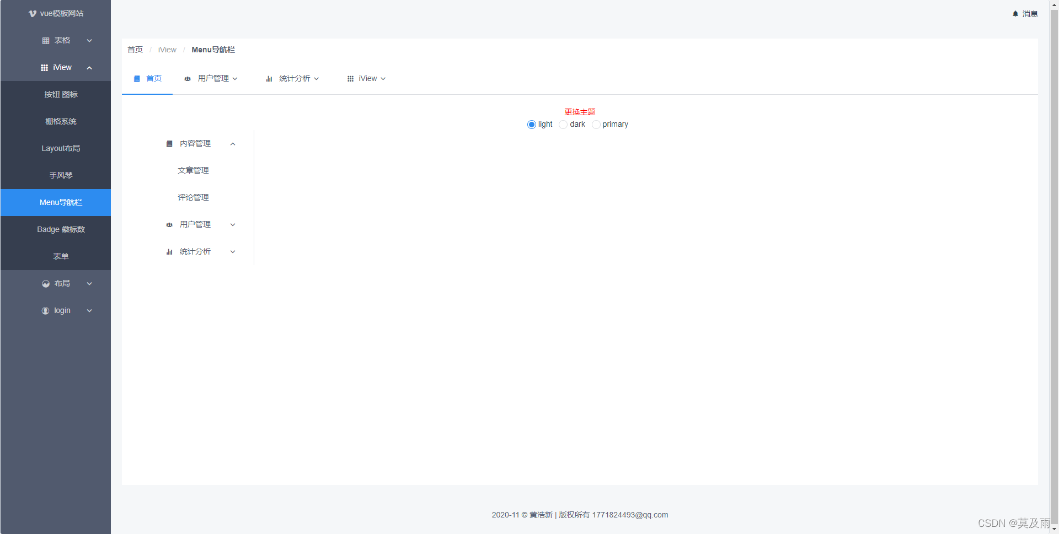Expand the 布局 sidebar chevron

click(89, 284)
